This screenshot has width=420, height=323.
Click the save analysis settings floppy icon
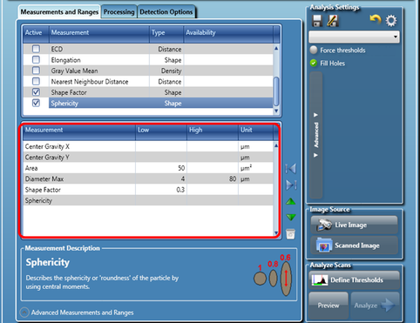[x=317, y=21]
